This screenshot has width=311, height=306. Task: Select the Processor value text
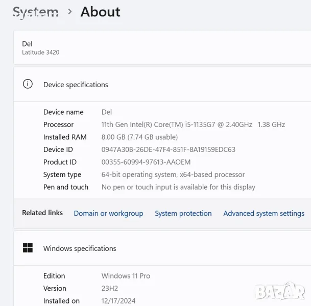193,124
